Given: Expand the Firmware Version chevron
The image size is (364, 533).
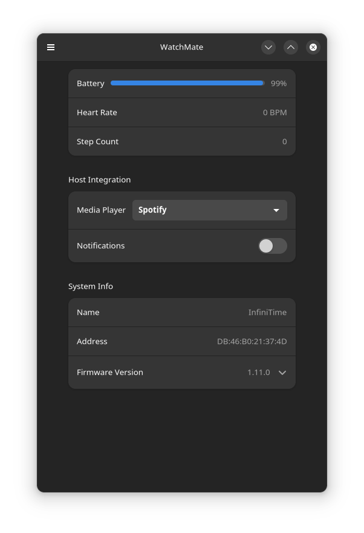Looking at the screenshot, I should click(282, 372).
